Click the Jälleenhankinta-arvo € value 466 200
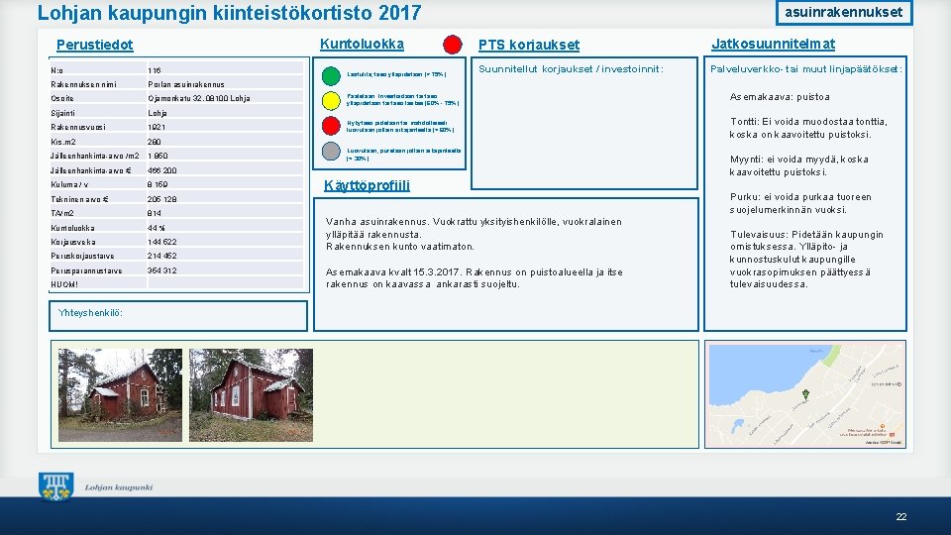951x535 pixels. (x=161, y=170)
